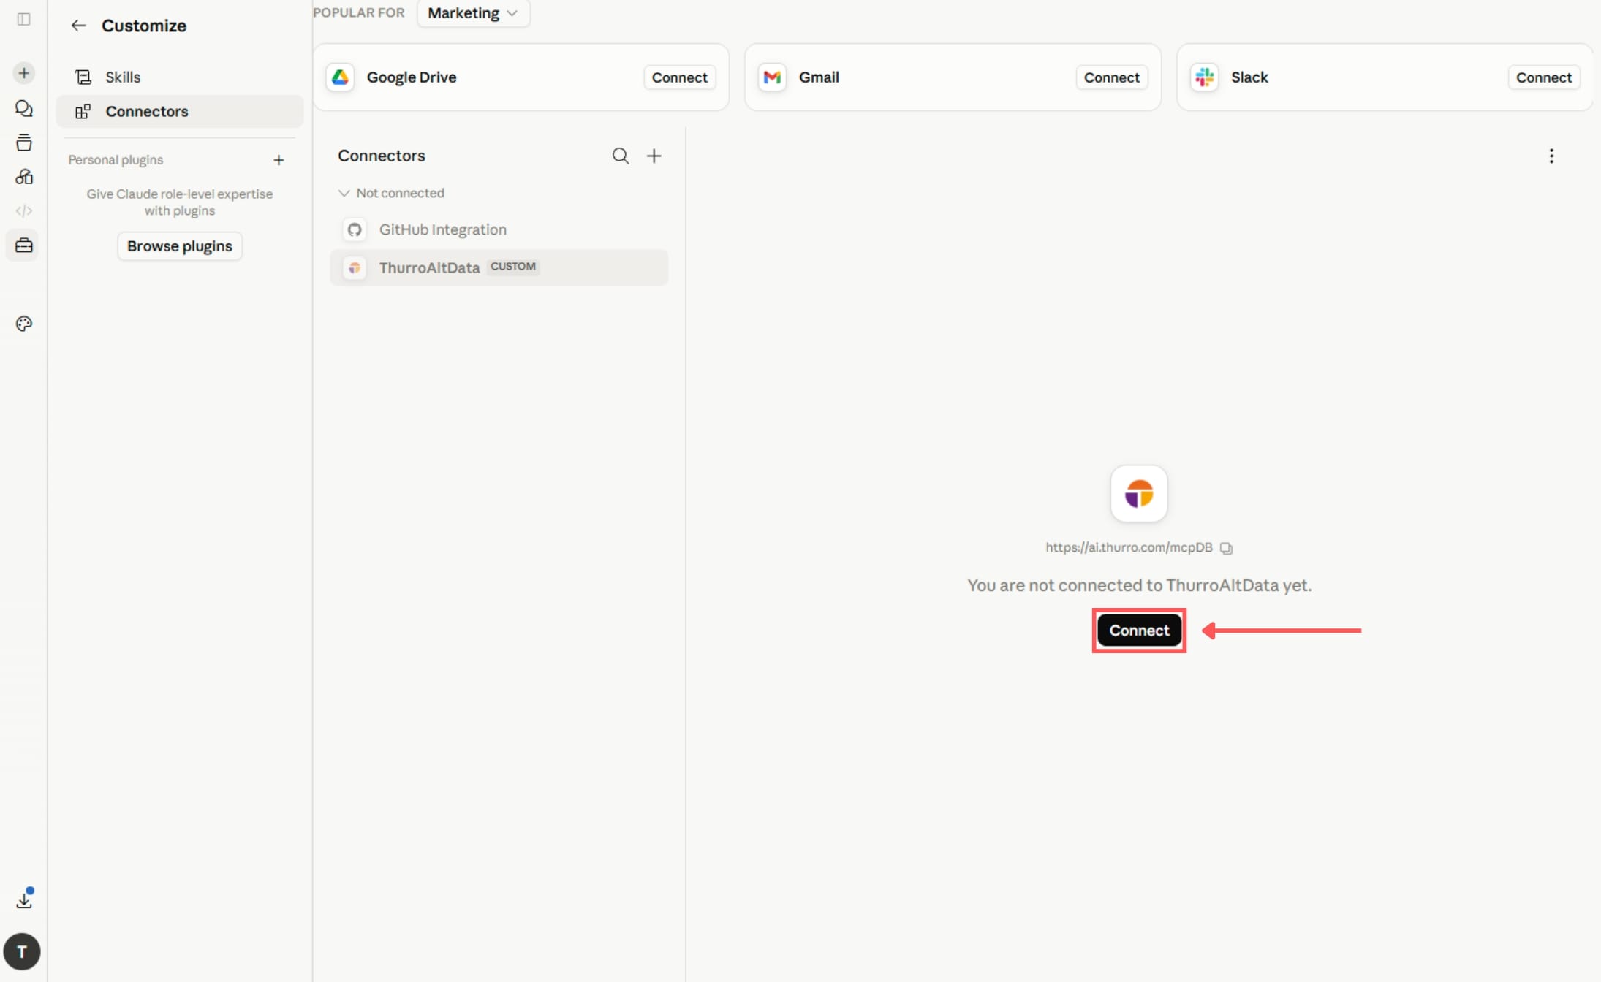Open the three-dot options menu
1601x982 pixels.
tap(1551, 156)
